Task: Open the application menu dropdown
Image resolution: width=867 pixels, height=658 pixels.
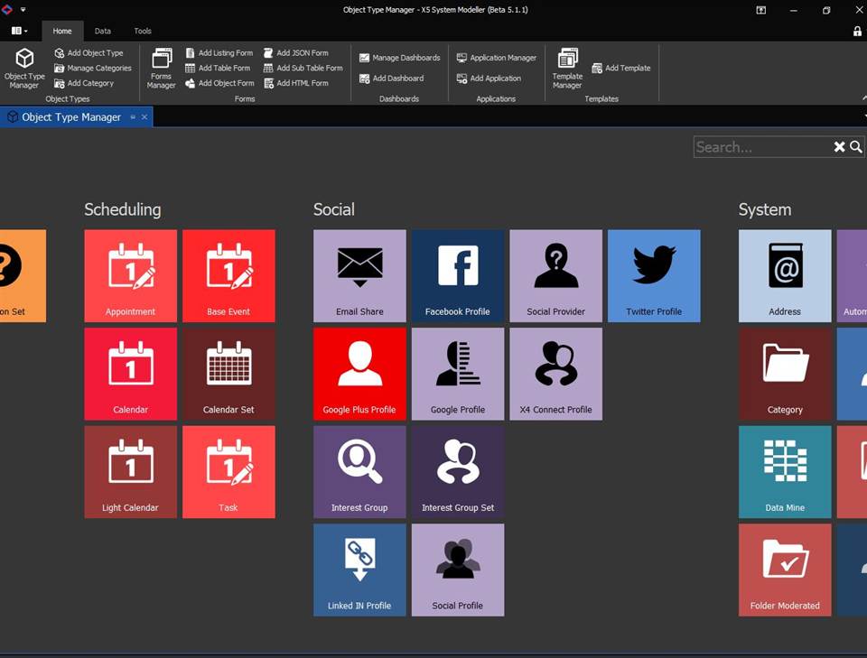Action: [x=20, y=31]
